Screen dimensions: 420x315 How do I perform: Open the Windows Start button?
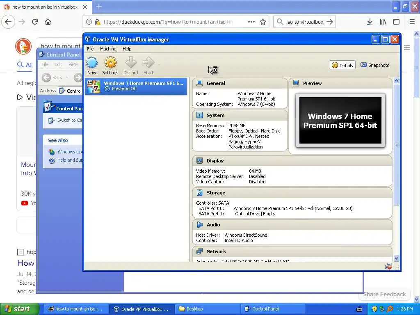click(19, 309)
